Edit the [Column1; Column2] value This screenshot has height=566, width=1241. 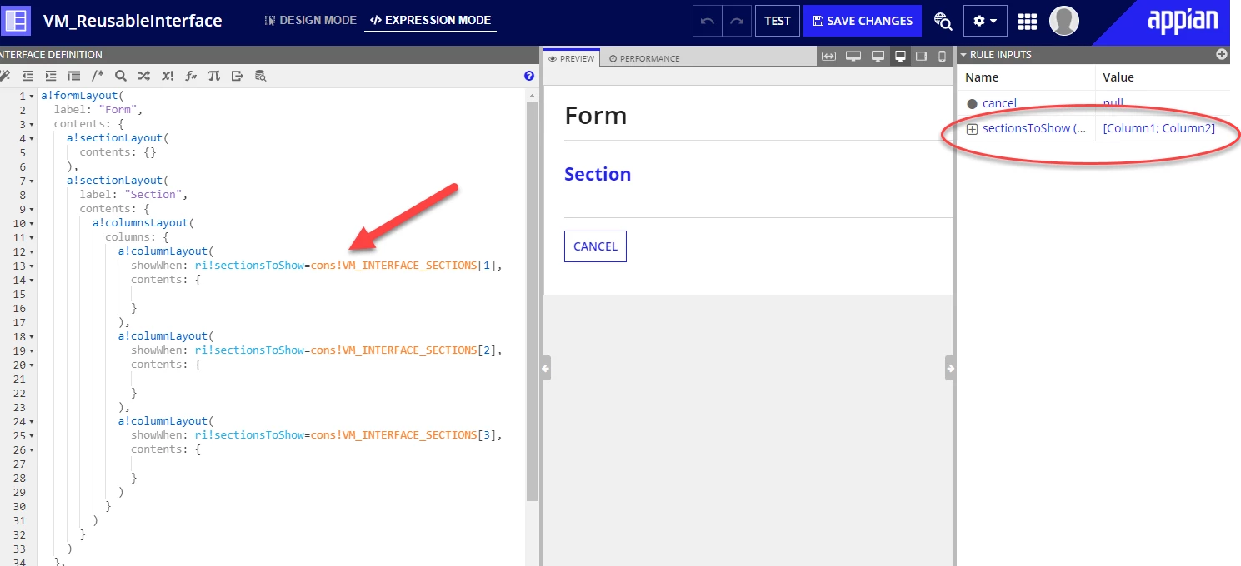tap(1158, 128)
